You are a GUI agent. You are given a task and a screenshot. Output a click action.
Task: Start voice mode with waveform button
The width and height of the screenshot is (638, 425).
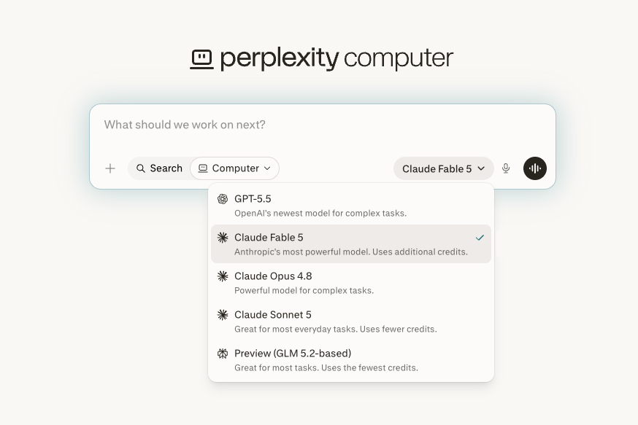534,168
